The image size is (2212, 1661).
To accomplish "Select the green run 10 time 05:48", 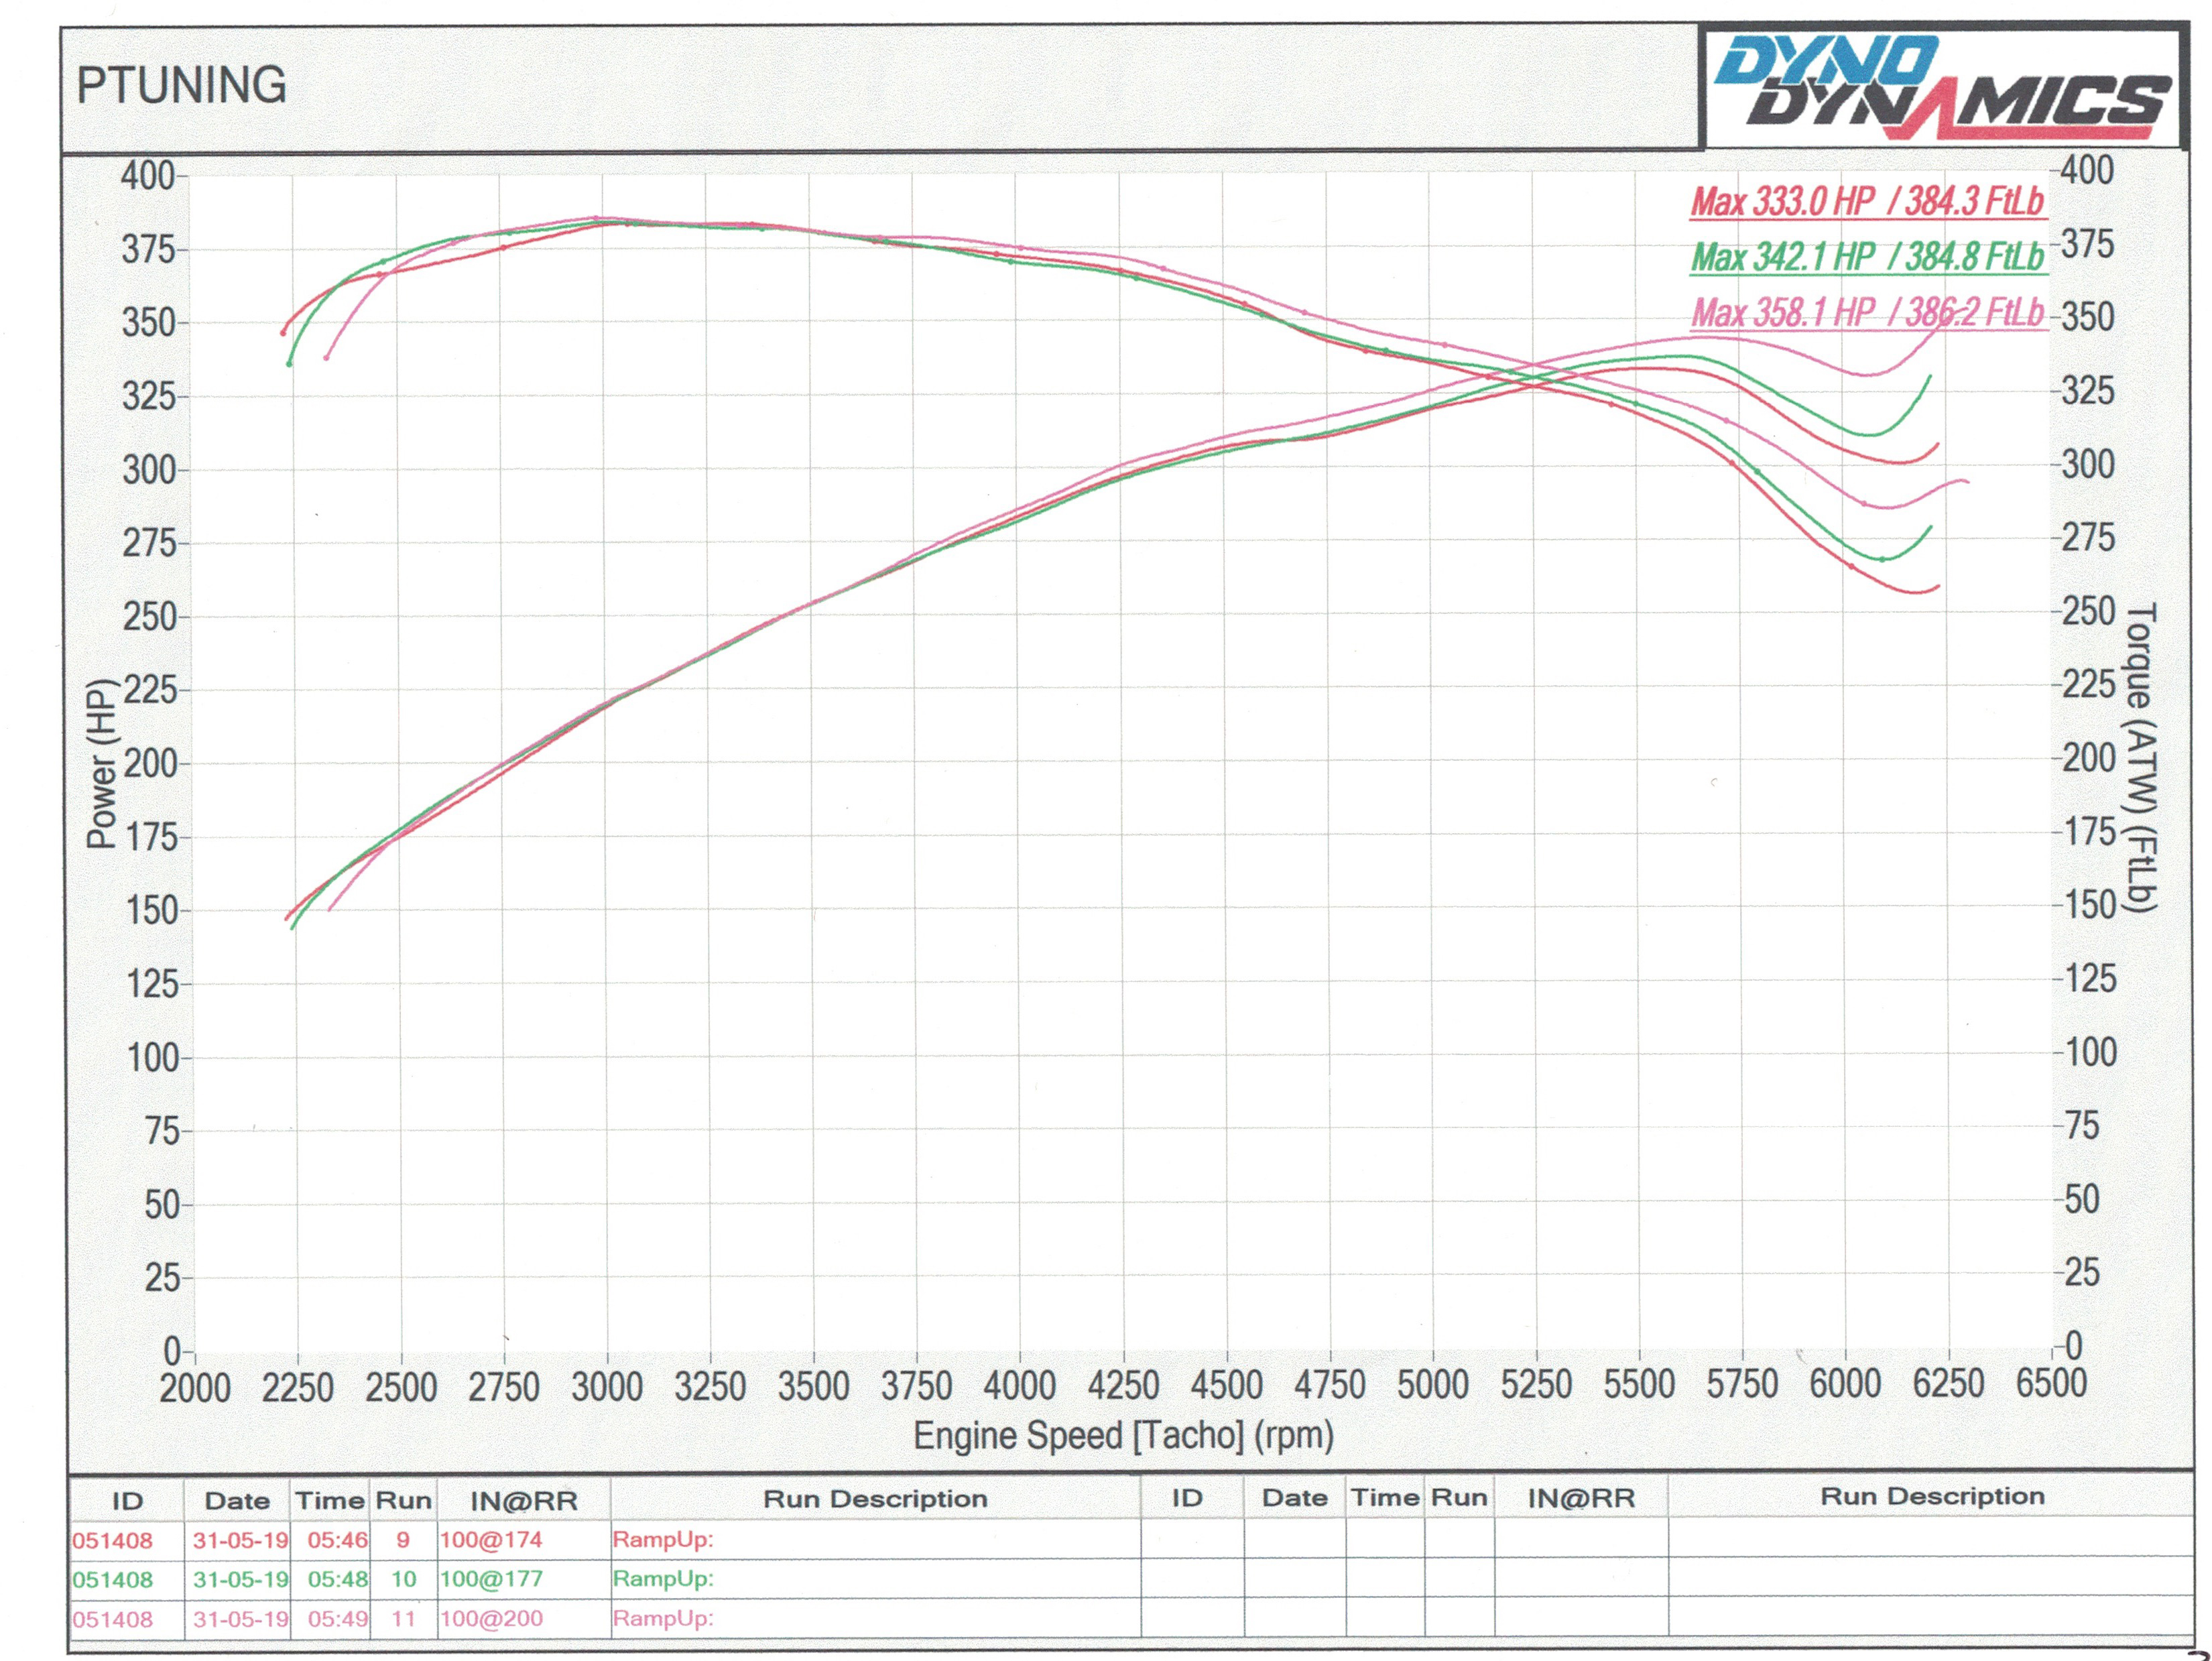I will (x=337, y=1579).
